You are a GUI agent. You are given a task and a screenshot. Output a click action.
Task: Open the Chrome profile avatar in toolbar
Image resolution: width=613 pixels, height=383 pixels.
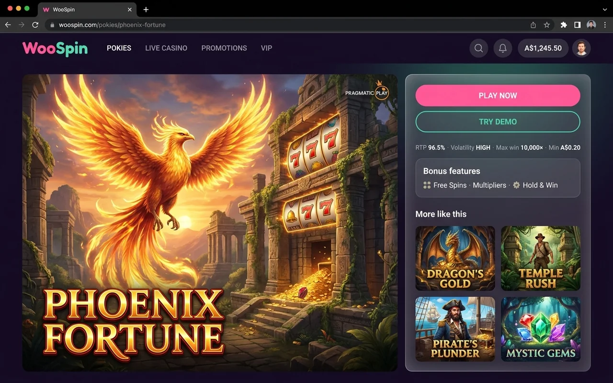pos(591,25)
